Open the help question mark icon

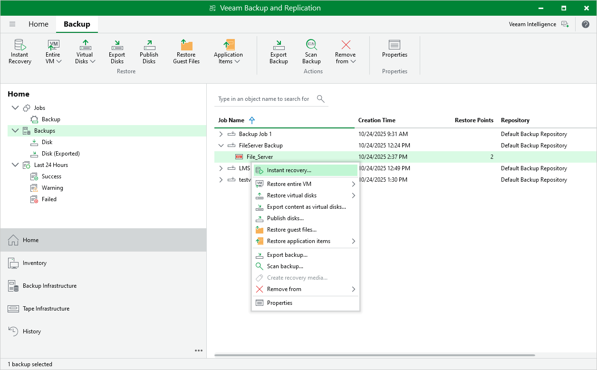pos(586,24)
